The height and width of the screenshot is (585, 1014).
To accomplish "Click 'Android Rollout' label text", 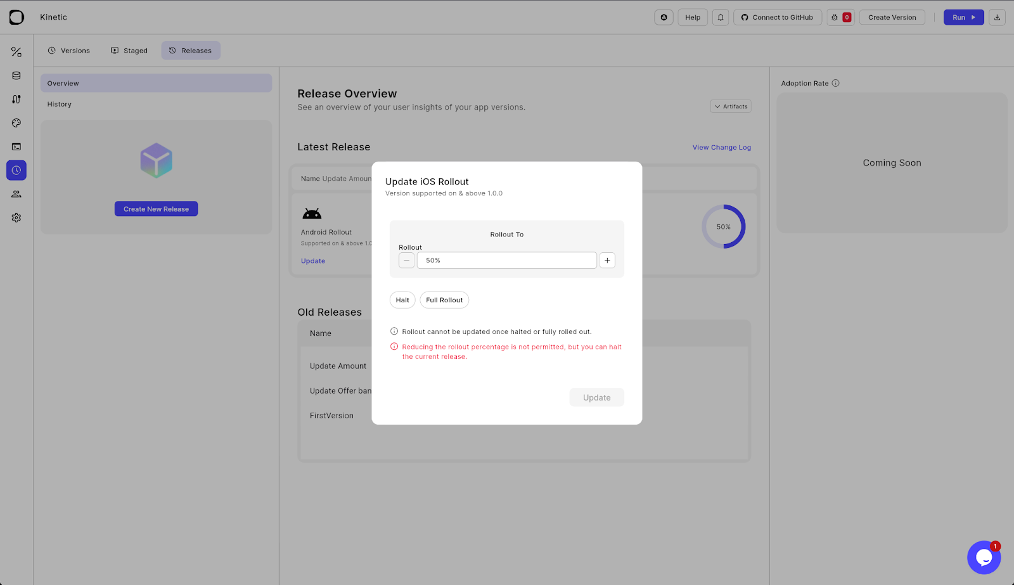I will click(326, 233).
